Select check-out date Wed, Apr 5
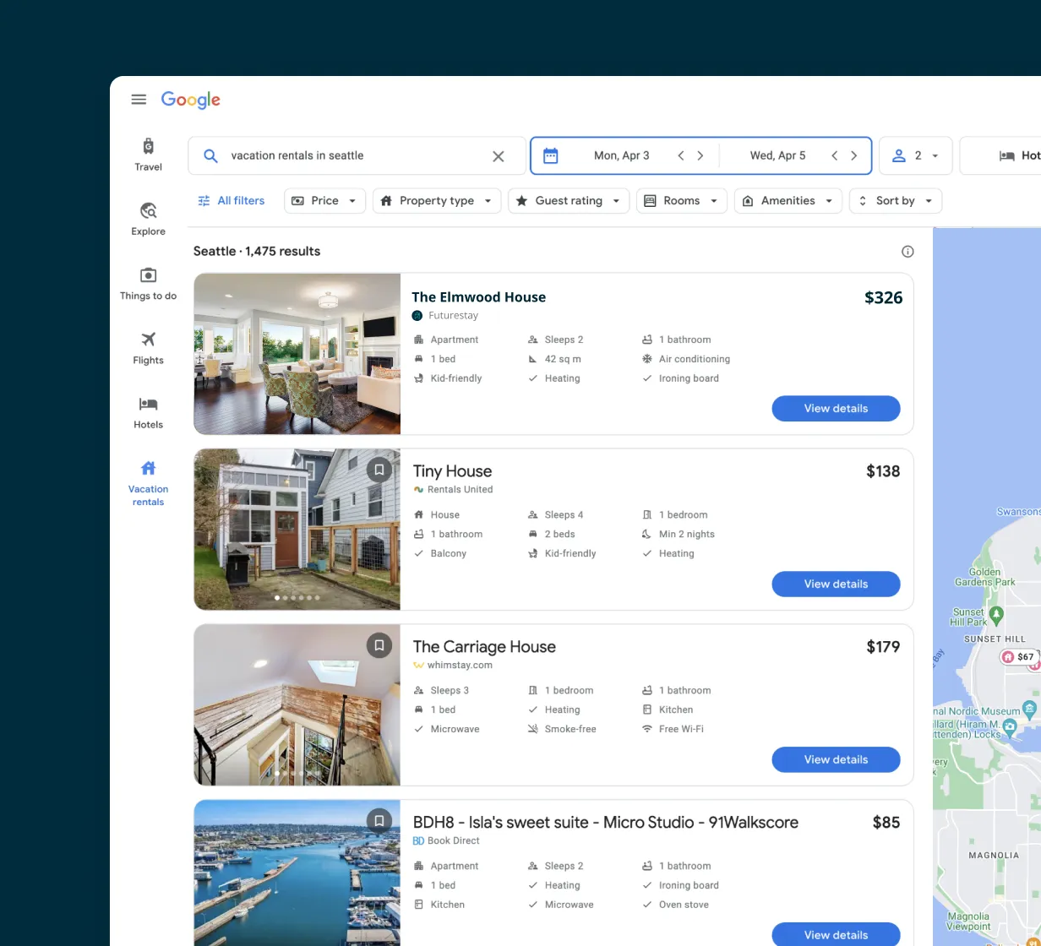 coord(778,155)
